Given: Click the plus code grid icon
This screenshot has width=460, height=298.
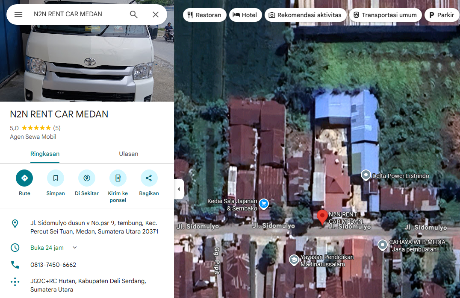Looking at the screenshot, I should [15, 282].
